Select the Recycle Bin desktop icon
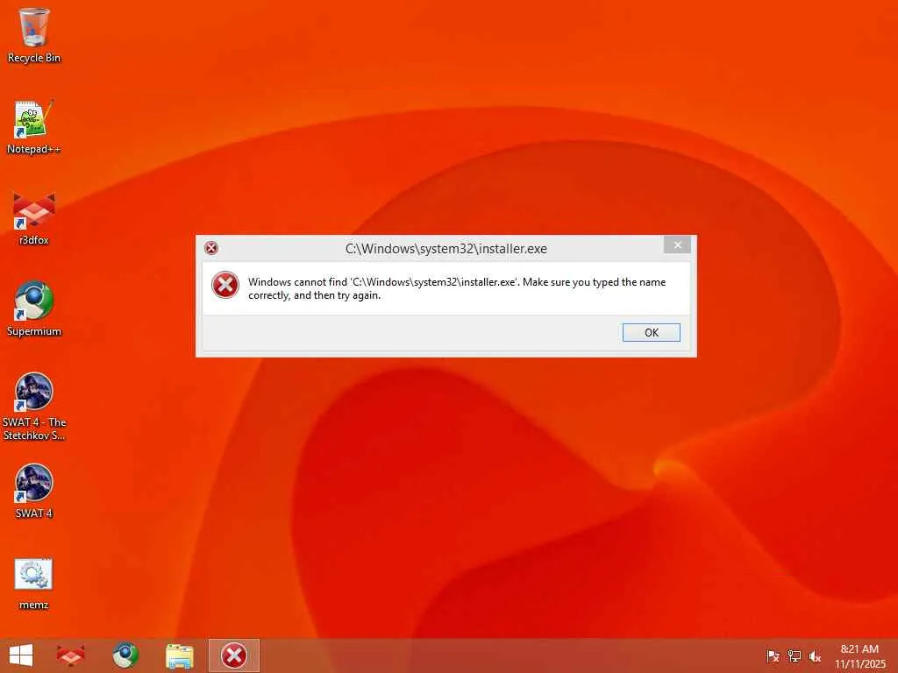898x673 pixels. (x=34, y=35)
